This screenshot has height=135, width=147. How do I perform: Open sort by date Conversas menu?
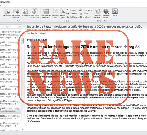tap(10, 32)
